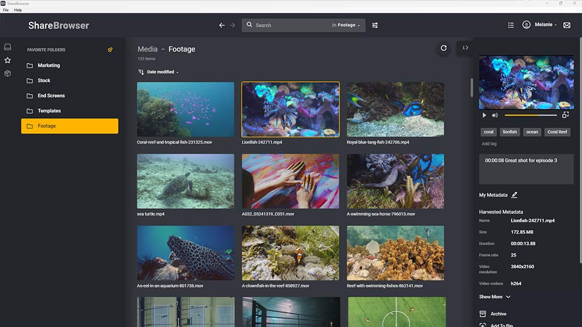The width and height of the screenshot is (582, 327).
Task: Open the Templates favorite folder
Action: (x=70, y=111)
